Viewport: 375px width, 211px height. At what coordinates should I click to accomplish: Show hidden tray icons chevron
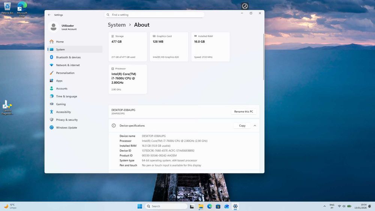coord(324,206)
